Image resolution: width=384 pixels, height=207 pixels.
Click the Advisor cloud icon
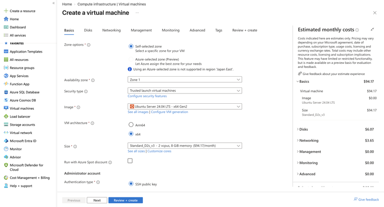6,157
